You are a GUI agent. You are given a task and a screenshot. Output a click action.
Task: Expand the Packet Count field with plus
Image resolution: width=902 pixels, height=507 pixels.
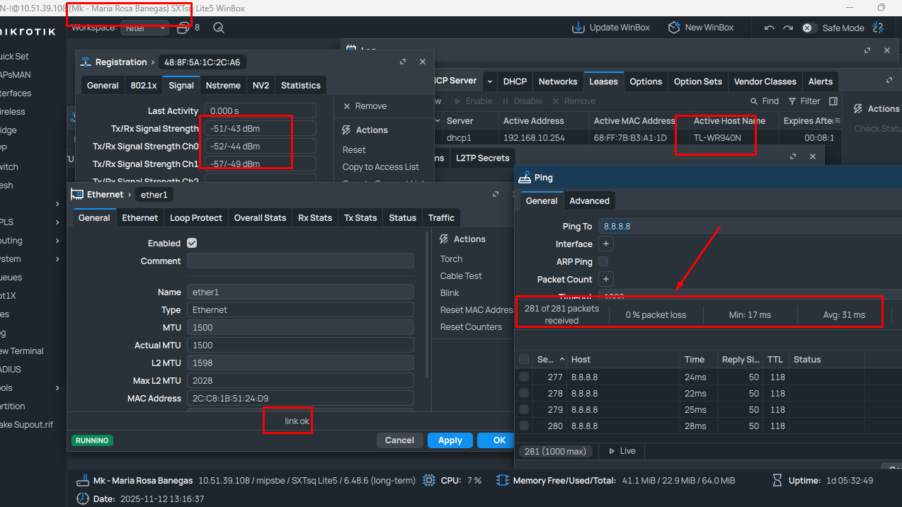[x=606, y=280]
